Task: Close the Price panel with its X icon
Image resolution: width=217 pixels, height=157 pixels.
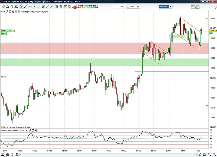Action: point(13,11)
